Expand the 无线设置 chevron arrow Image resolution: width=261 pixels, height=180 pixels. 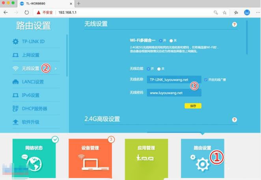point(56,69)
